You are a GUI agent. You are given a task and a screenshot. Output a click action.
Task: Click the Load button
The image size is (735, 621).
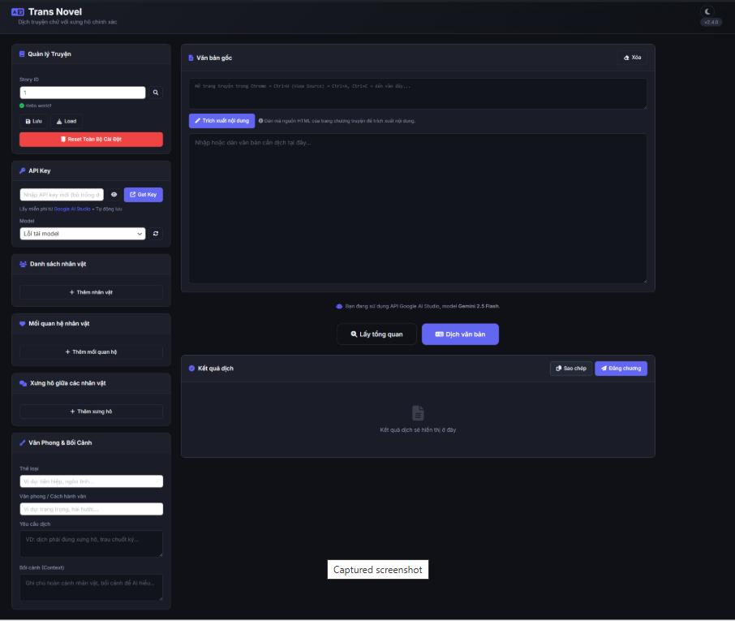[67, 121]
